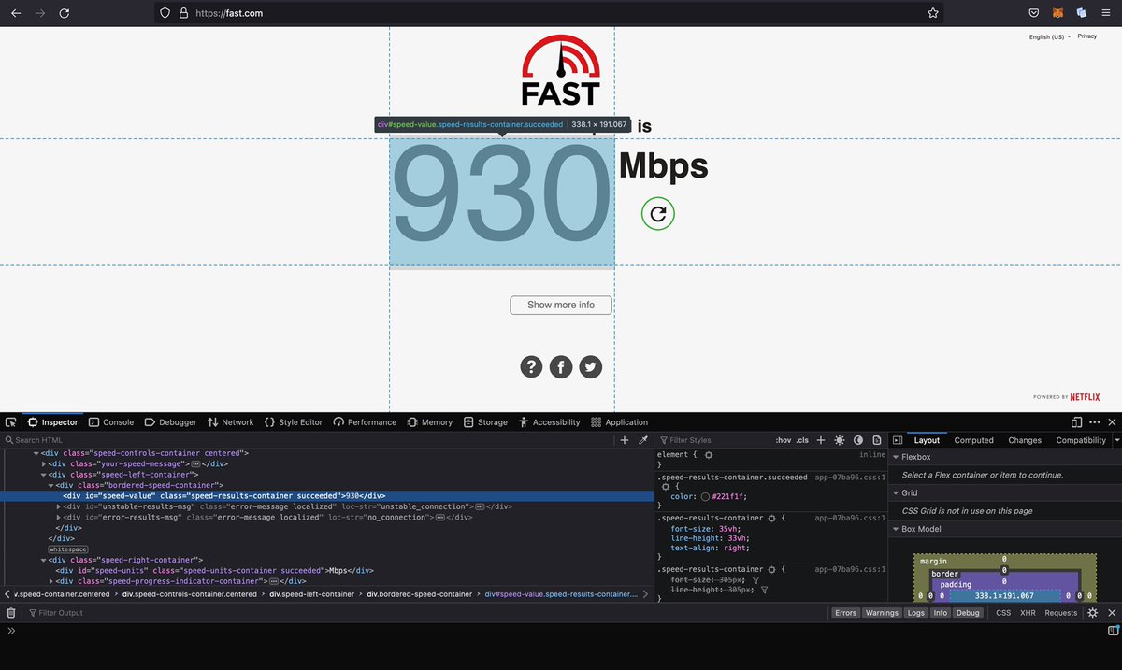
Task: Collapse the Grid section
Action: [896, 492]
